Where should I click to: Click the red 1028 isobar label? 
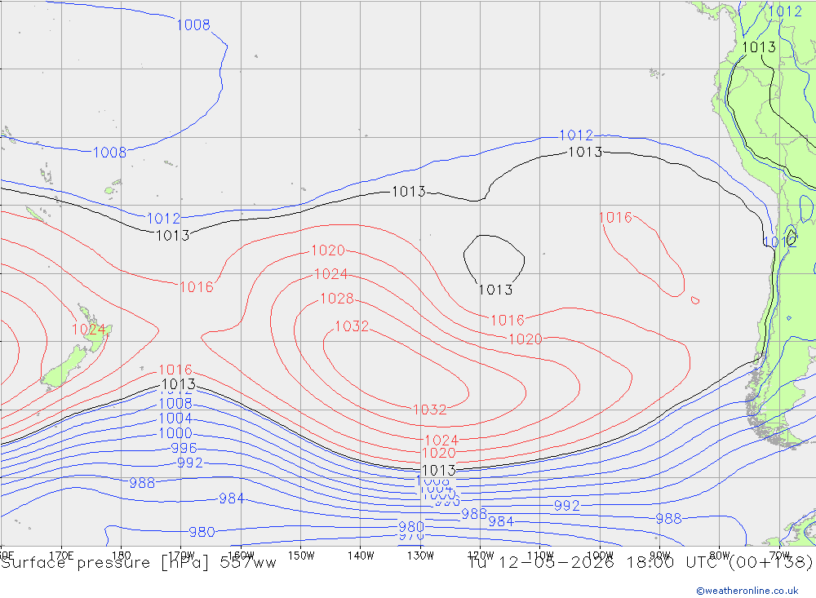point(337,299)
